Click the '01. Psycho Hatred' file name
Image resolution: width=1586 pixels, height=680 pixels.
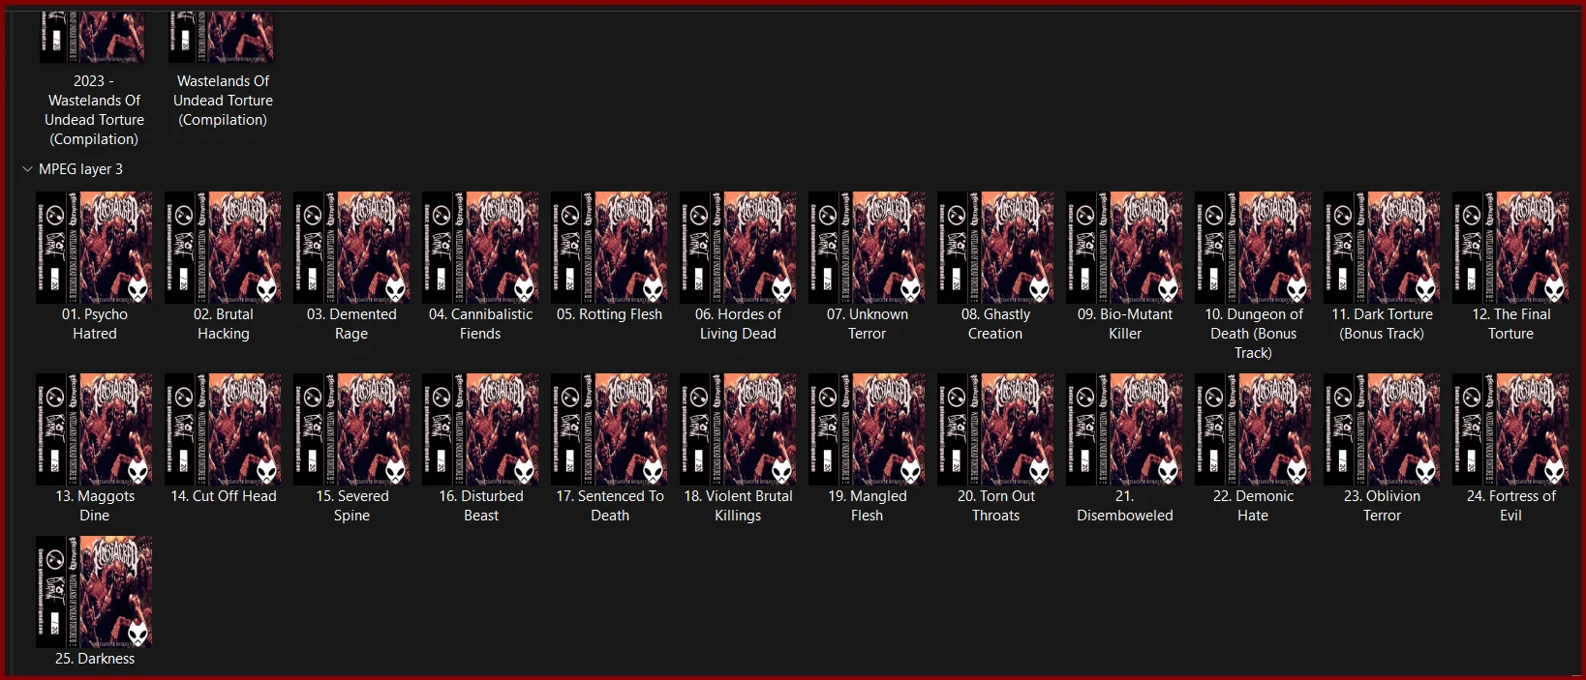pos(94,324)
